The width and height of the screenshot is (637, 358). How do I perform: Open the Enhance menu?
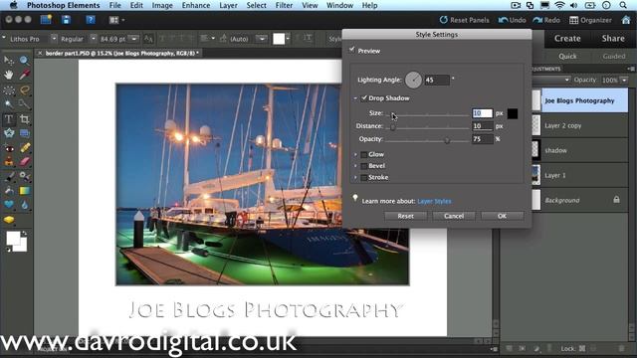[196, 5]
